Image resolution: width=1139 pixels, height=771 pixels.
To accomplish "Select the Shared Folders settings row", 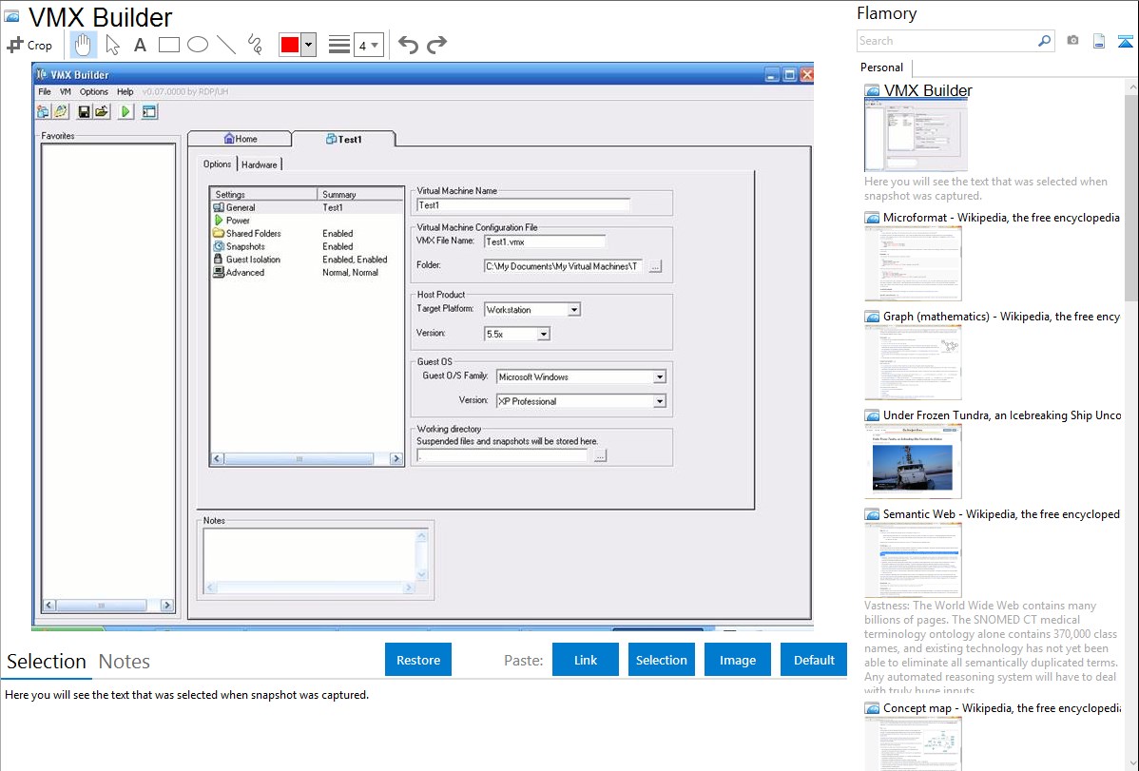I will click(306, 233).
